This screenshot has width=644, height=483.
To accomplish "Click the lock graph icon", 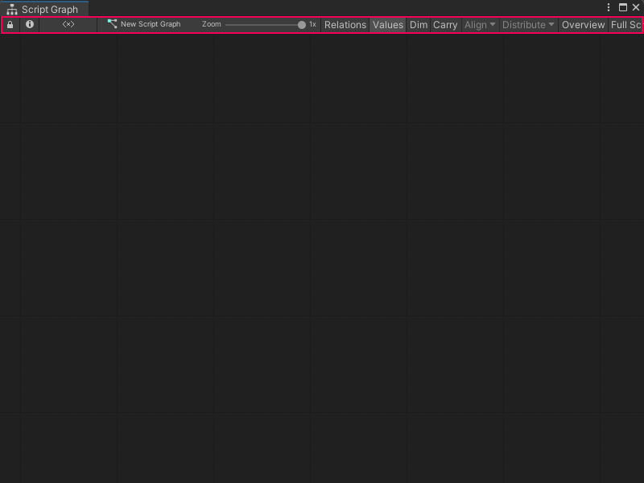I will pos(10,24).
